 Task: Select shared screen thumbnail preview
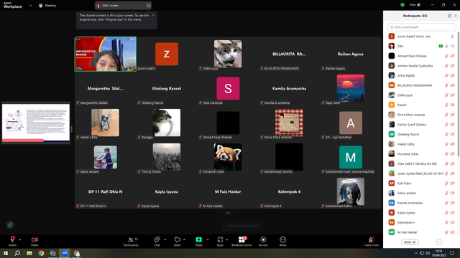tap(36, 123)
